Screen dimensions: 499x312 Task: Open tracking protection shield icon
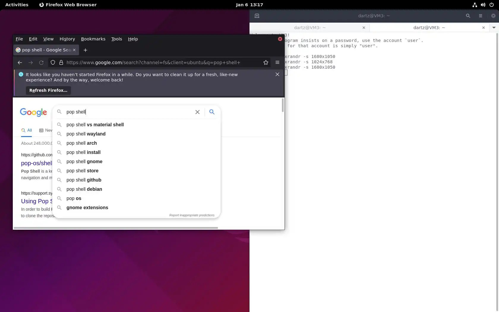(x=53, y=62)
